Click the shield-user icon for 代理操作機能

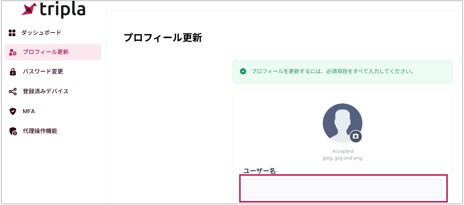pyautogui.click(x=13, y=131)
